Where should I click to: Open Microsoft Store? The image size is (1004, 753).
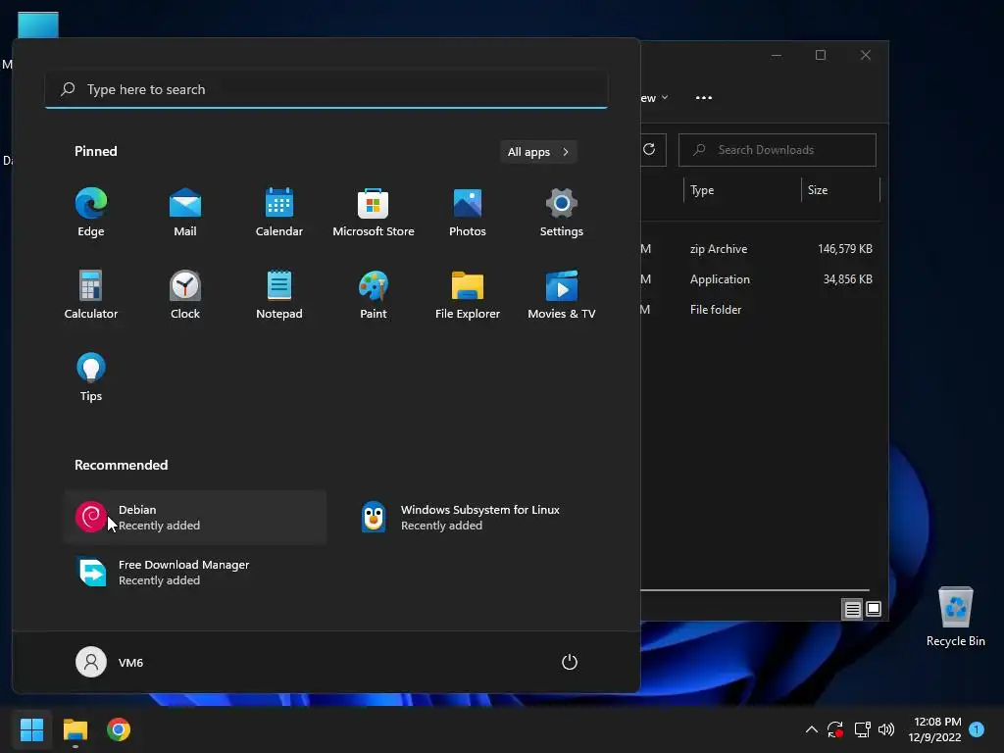374,212
